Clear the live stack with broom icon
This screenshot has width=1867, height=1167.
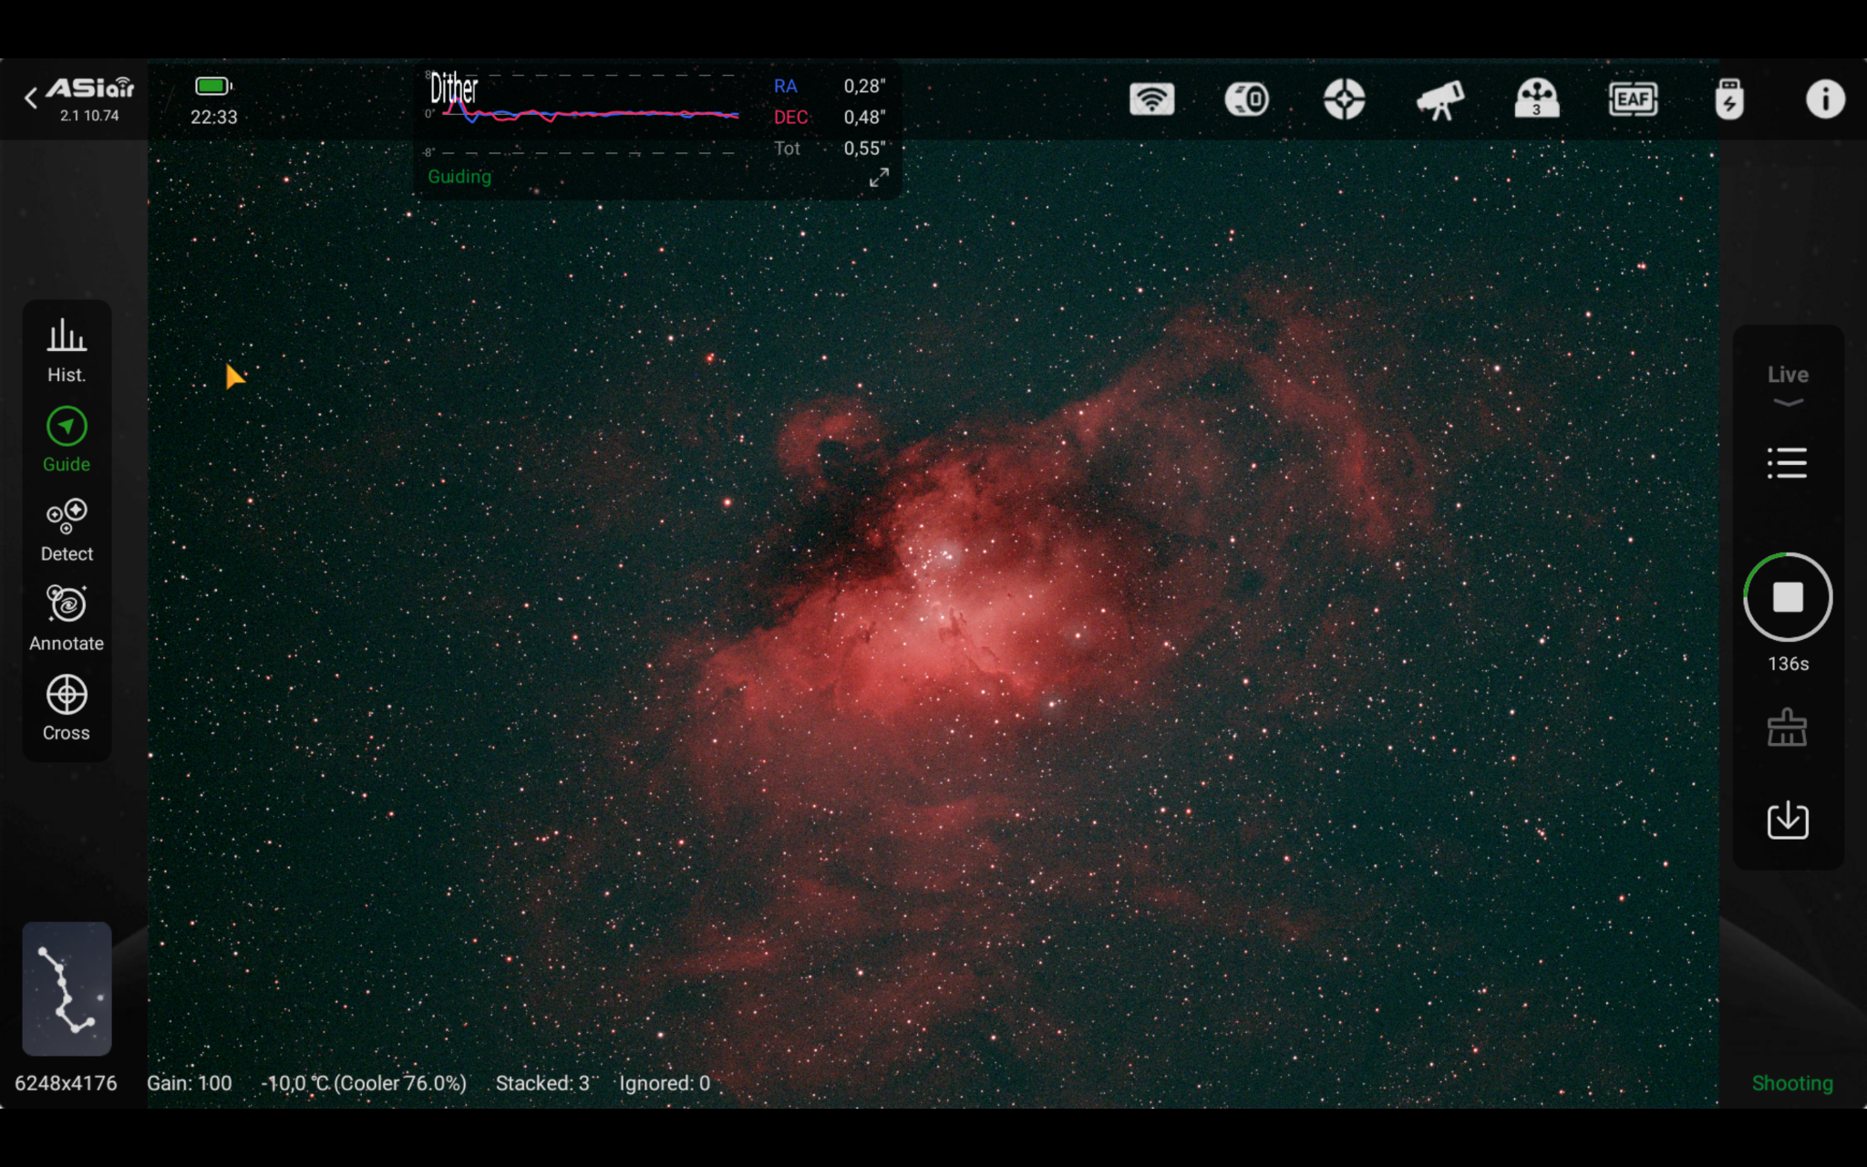pos(1787,728)
